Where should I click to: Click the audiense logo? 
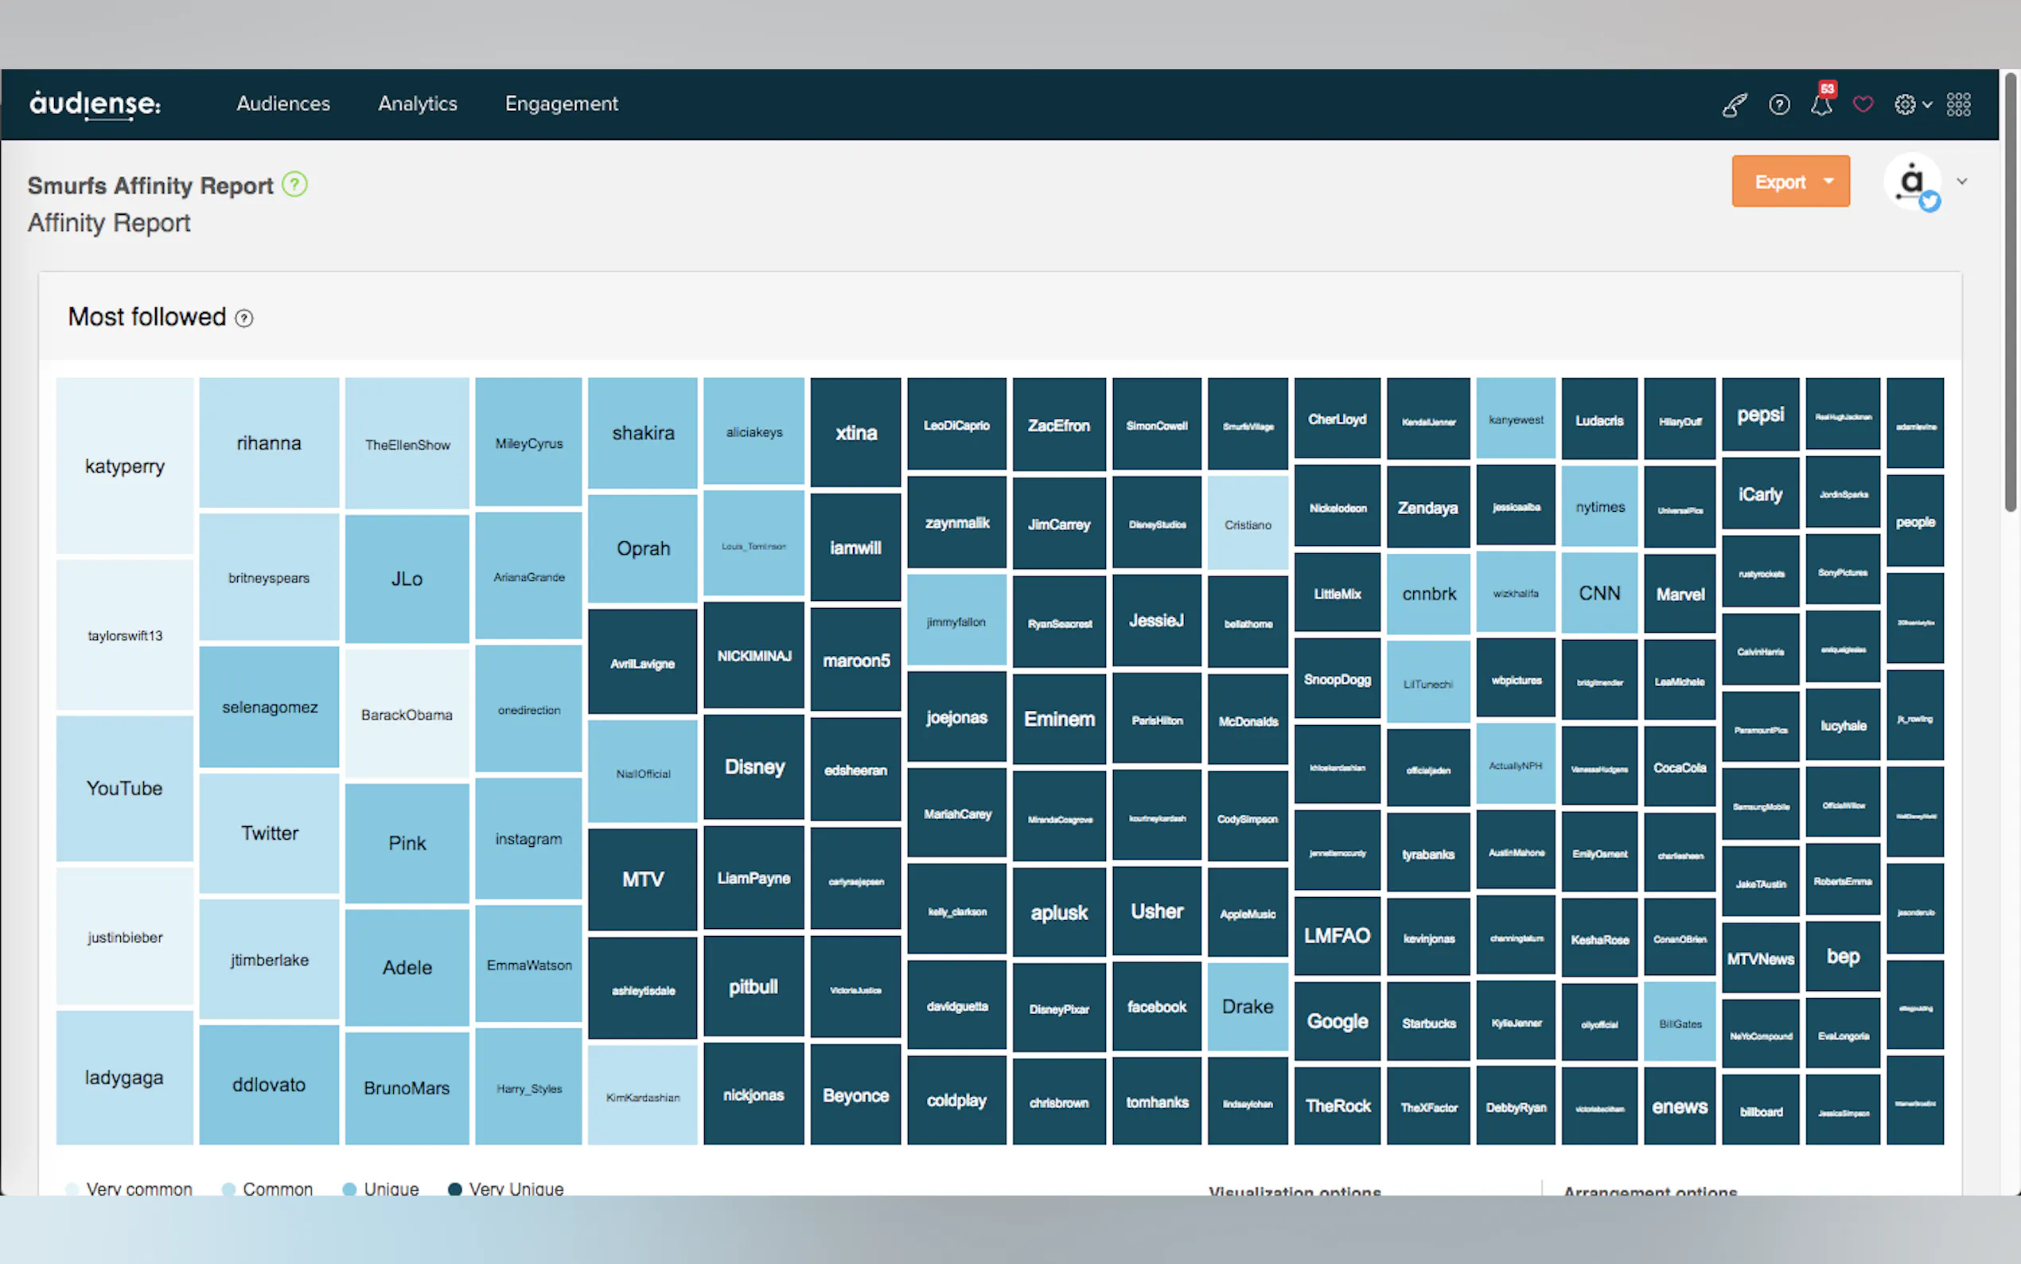[x=95, y=104]
